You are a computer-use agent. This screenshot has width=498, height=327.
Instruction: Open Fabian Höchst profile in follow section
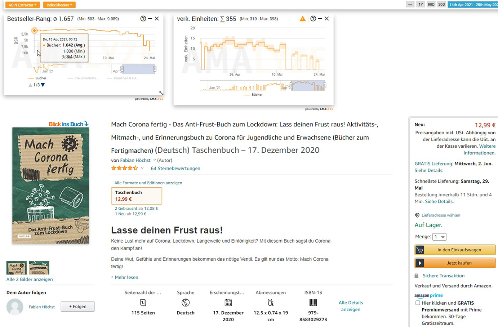pos(42,307)
